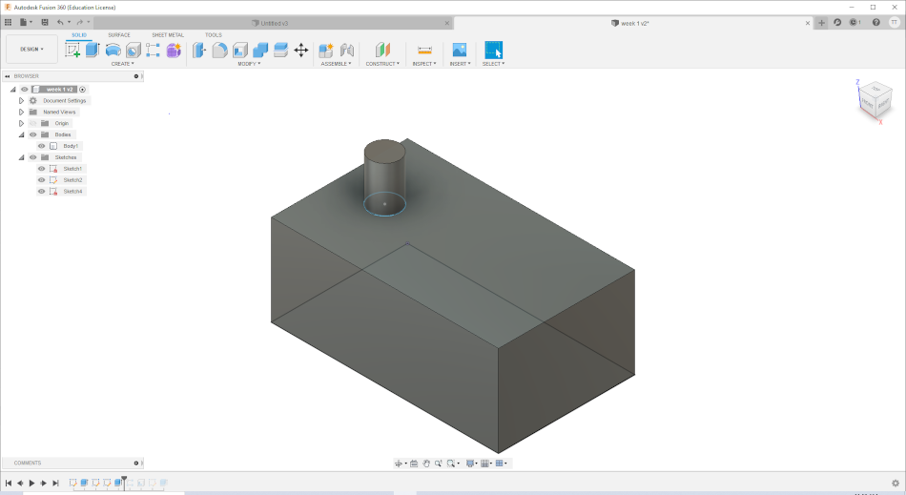Screen dimensions: 906x495
Task: Select the Move/Copy arrows tool
Action: [301, 51]
